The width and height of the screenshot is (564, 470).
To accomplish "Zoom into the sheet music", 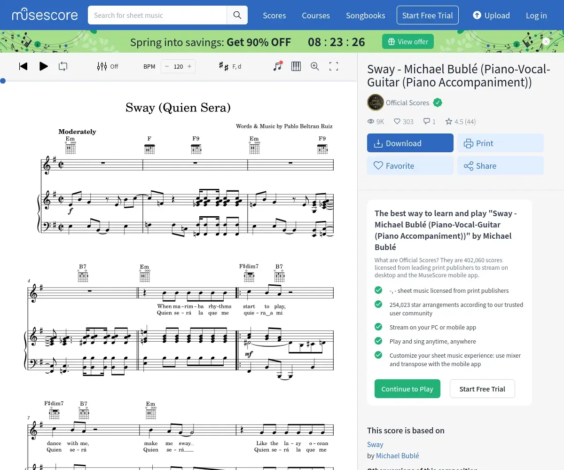I will coord(315,66).
